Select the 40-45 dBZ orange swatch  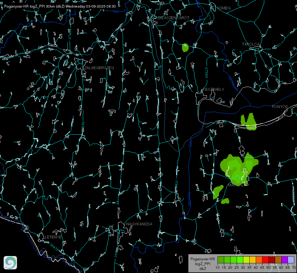(x=259, y=260)
